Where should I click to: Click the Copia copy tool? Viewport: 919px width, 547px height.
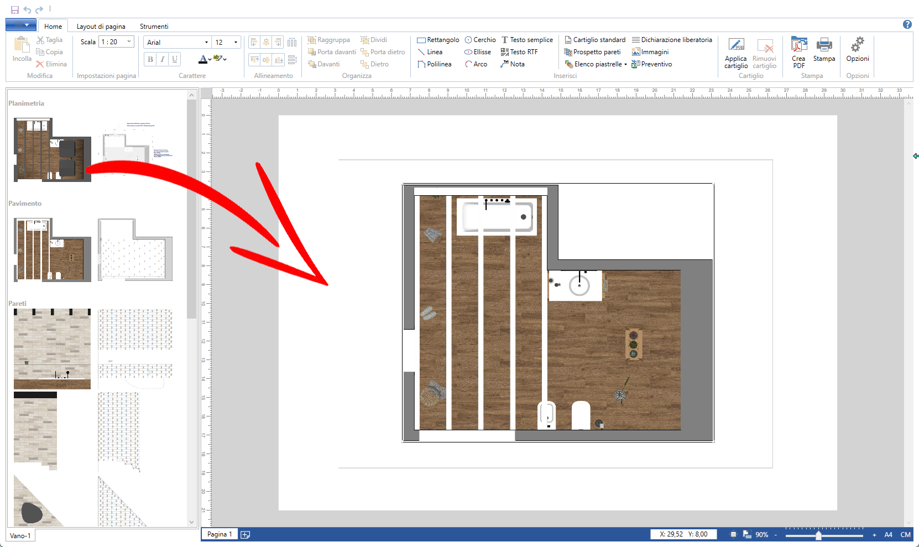tap(49, 52)
